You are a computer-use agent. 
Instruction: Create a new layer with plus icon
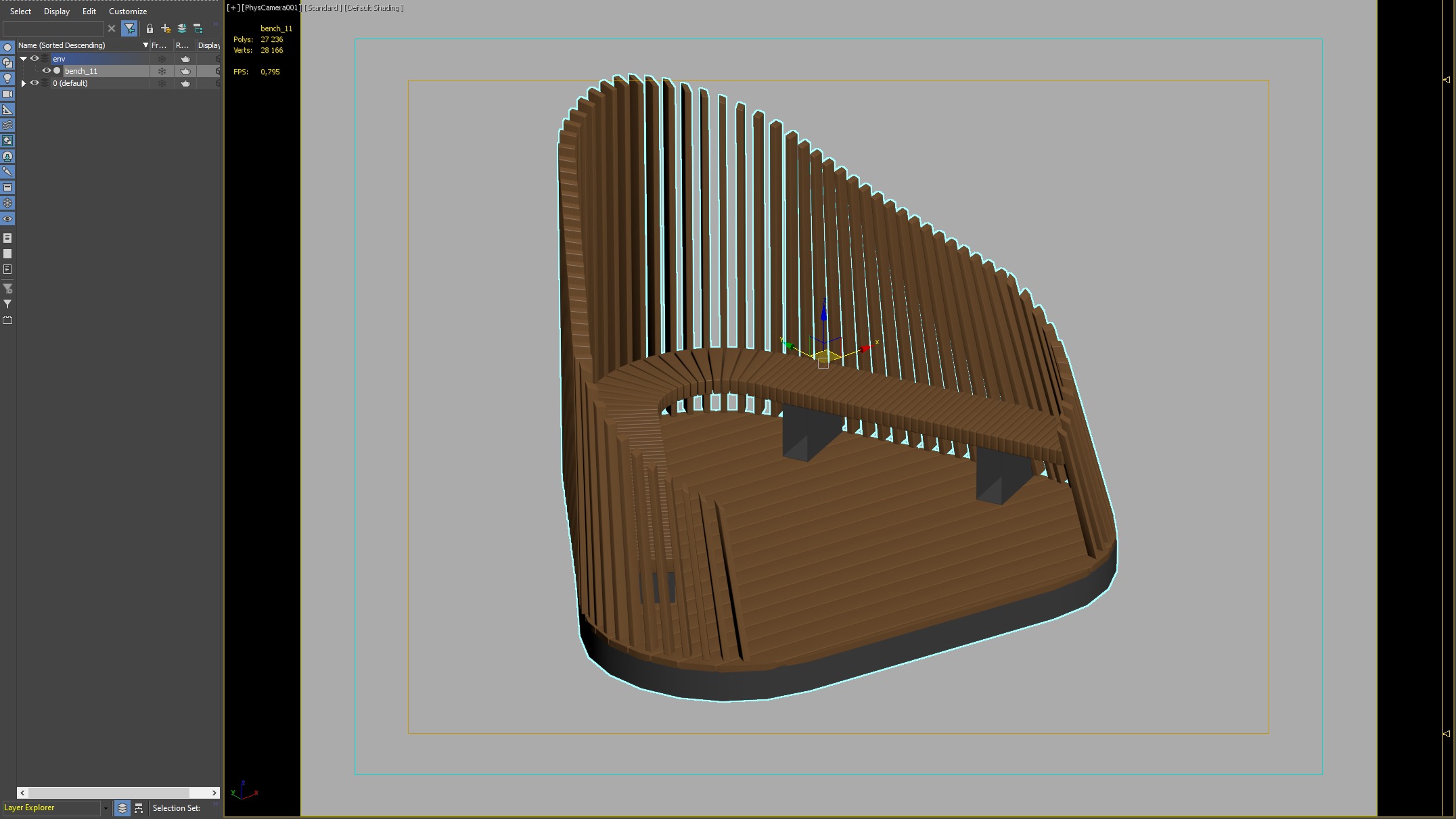pos(166,28)
